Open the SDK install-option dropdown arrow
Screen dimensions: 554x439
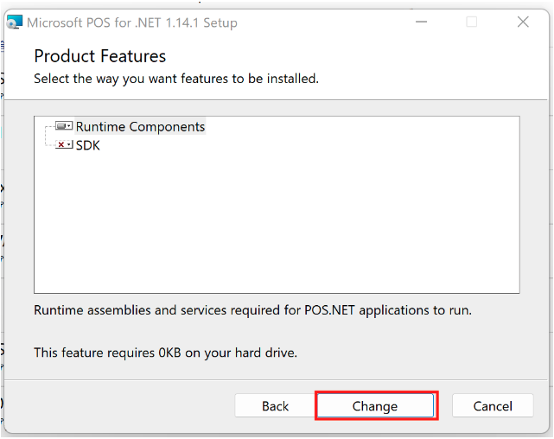click(x=70, y=145)
